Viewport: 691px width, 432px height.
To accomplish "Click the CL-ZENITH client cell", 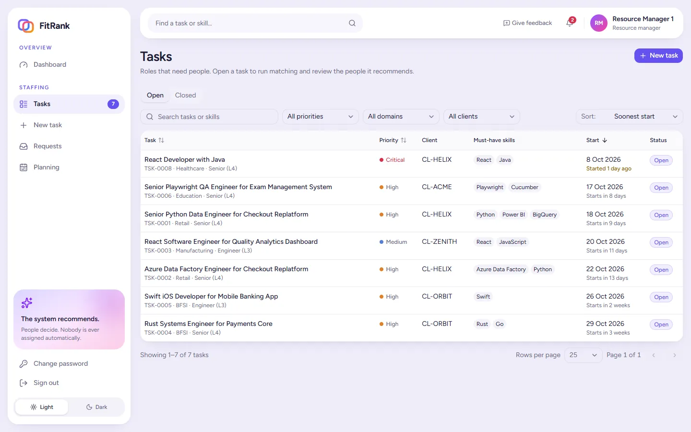I will (440, 242).
